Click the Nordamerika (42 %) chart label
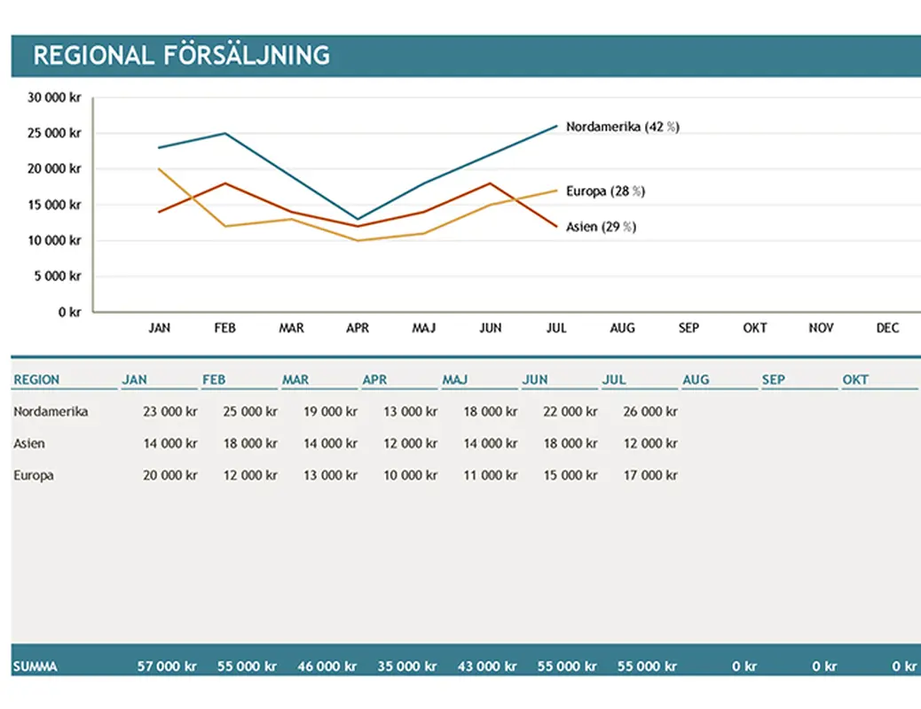Screen dimensions: 921x709 click(x=623, y=127)
